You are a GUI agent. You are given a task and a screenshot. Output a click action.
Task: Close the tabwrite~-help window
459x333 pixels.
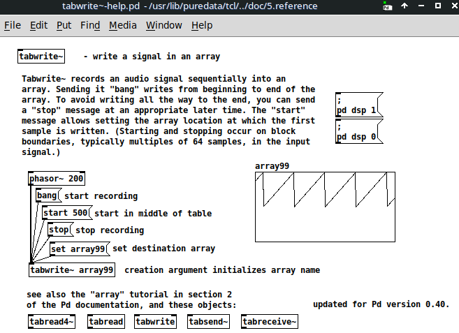455,6
